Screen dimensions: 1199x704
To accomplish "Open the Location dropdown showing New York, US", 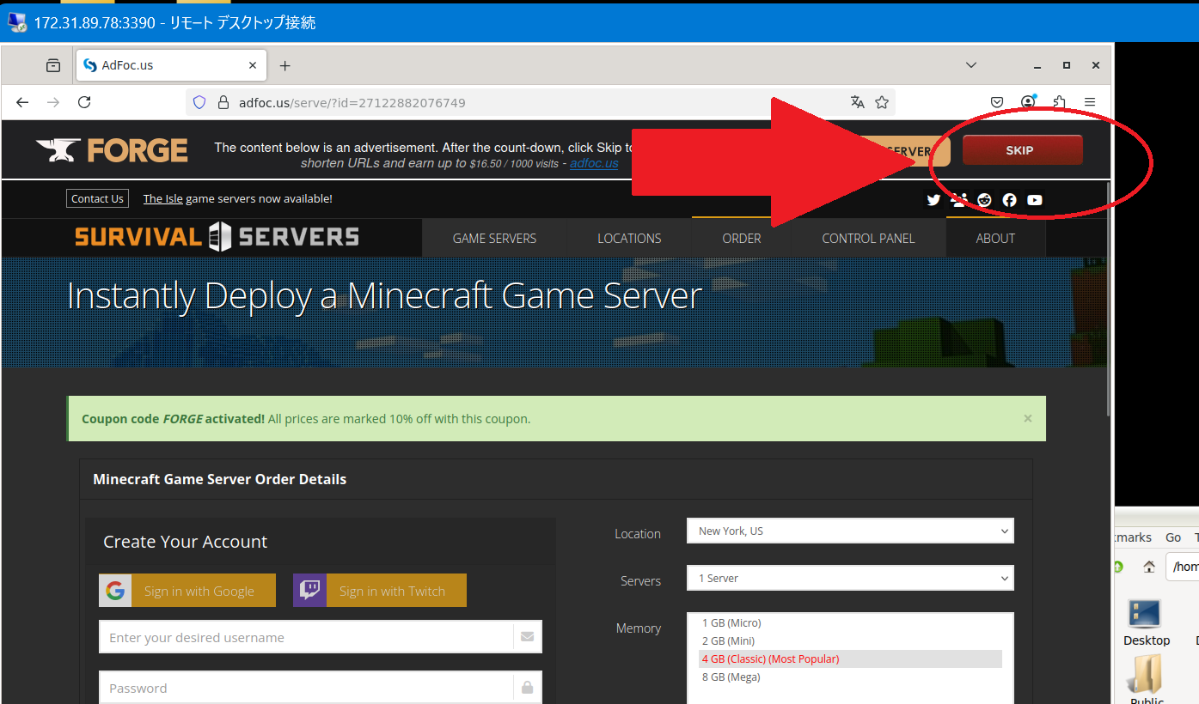I will coord(850,531).
